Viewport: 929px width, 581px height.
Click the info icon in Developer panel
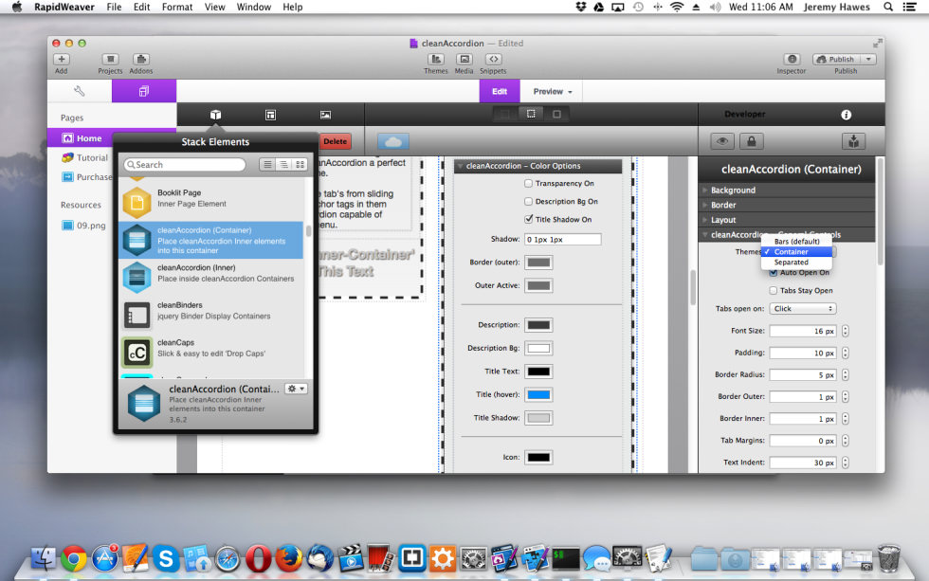(846, 115)
